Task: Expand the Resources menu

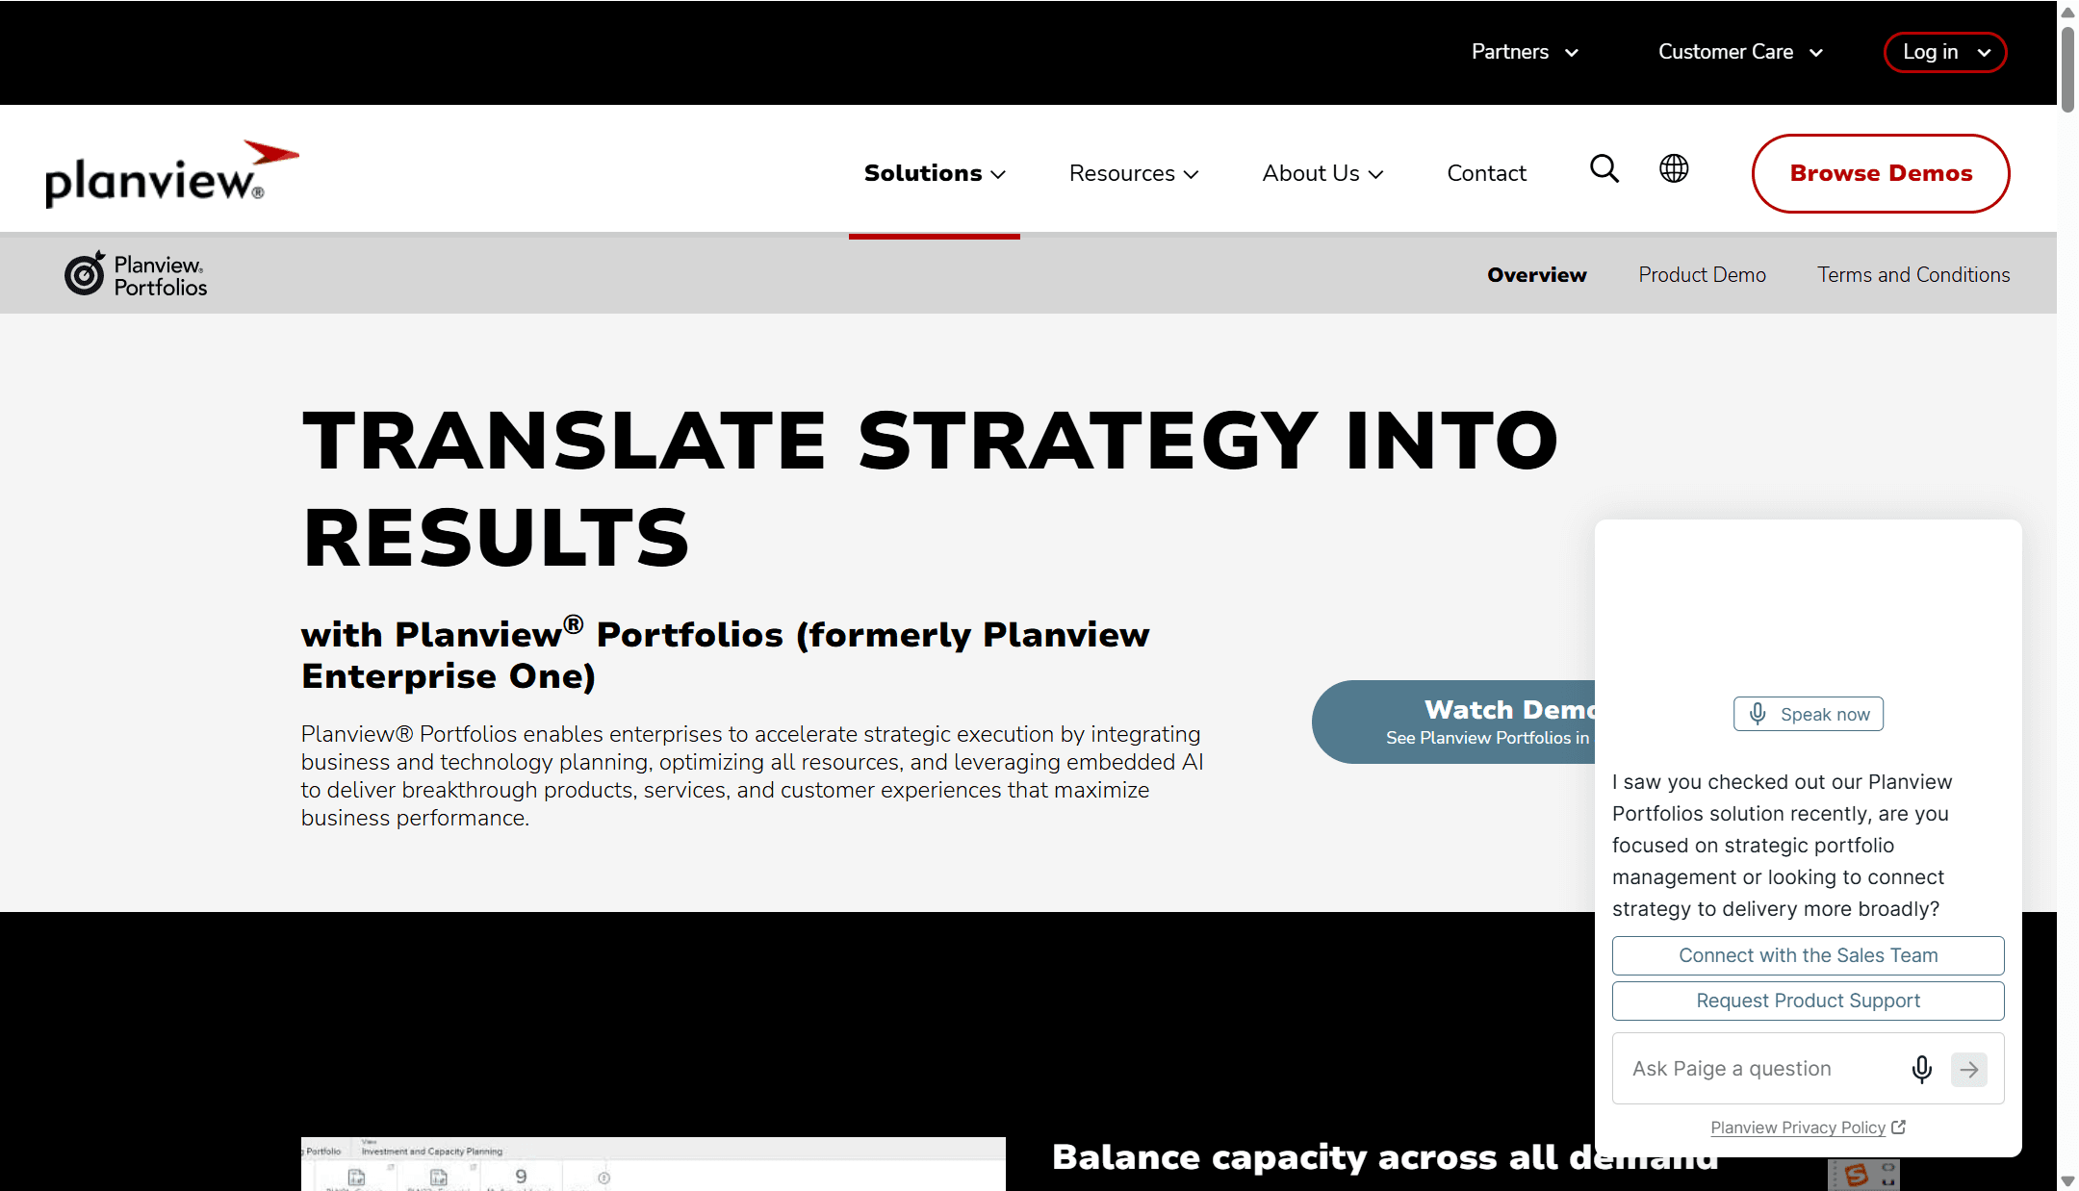Action: 1134,173
